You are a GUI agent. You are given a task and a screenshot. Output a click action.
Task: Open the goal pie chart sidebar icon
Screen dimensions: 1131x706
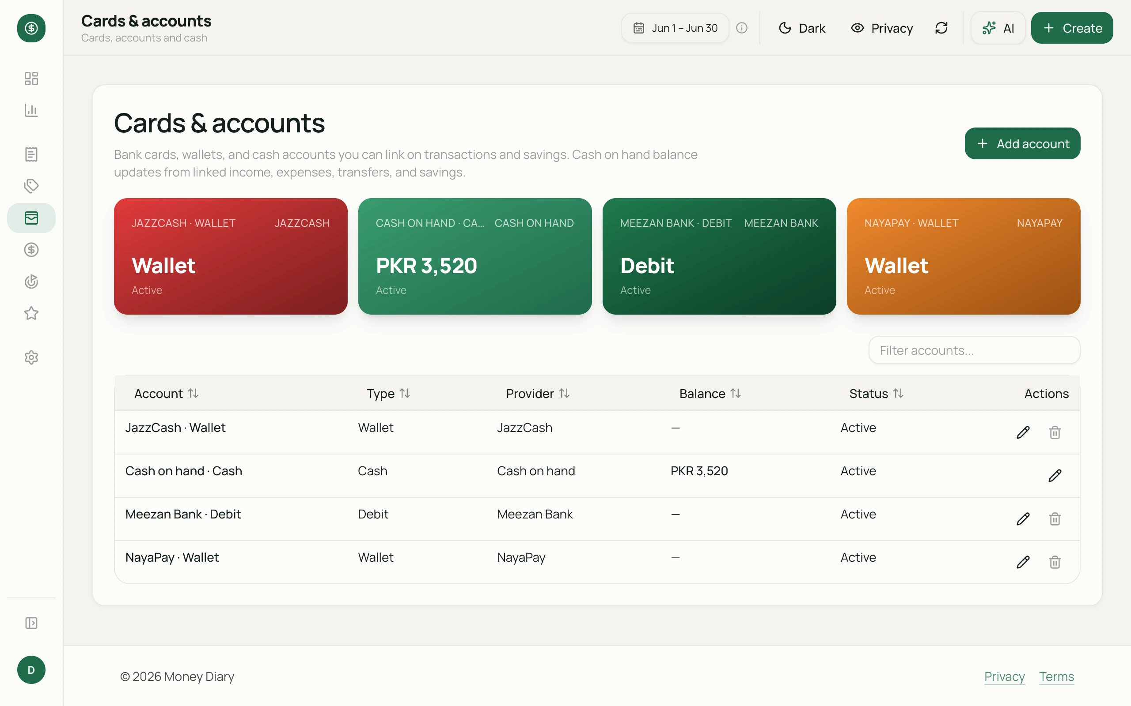click(x=31, y=282)
